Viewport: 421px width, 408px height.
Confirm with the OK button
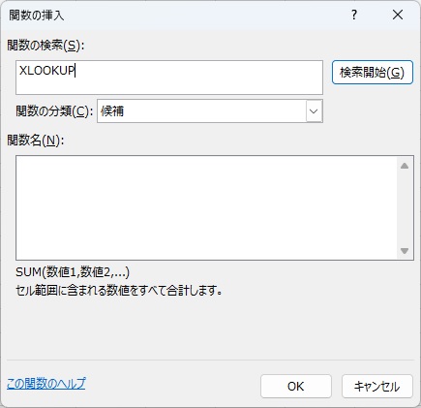pos(296,386)
